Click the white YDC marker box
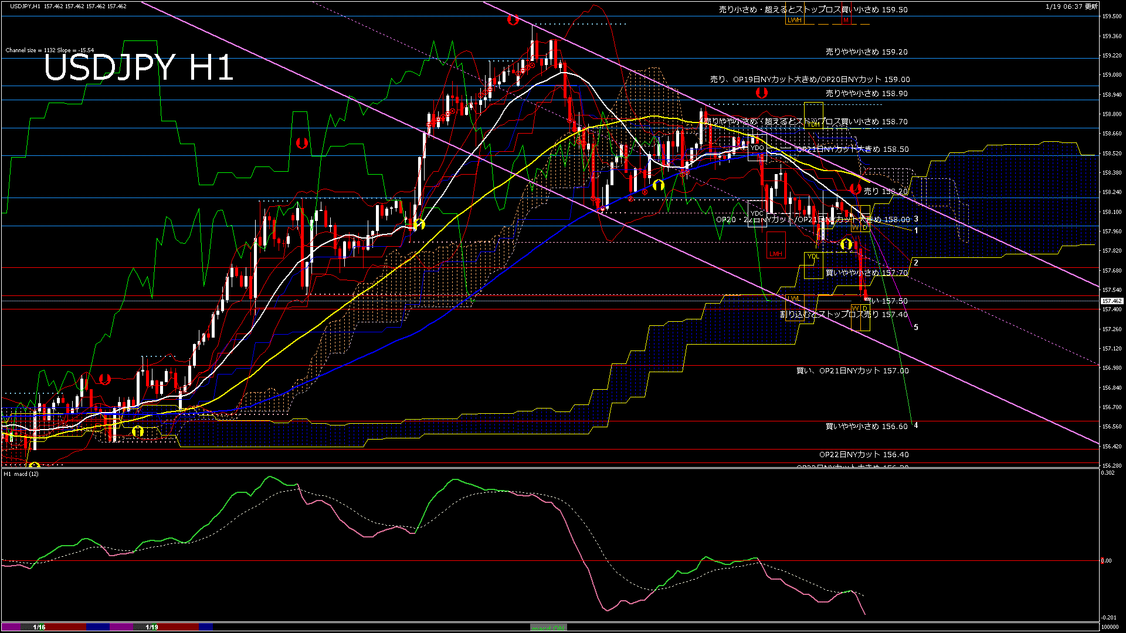Screen dimensions: 1126x633 tap(757, 213)
